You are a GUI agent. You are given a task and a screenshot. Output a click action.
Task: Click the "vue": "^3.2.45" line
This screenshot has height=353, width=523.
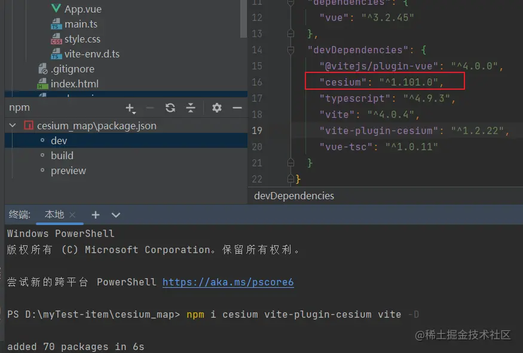point(366,17)
